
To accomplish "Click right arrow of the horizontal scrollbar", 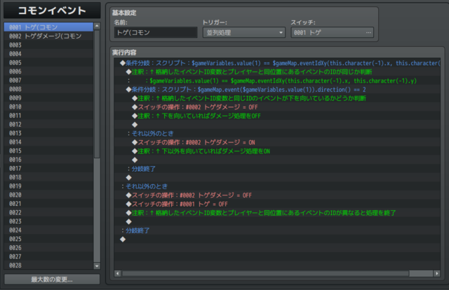I will pos(436,273).
